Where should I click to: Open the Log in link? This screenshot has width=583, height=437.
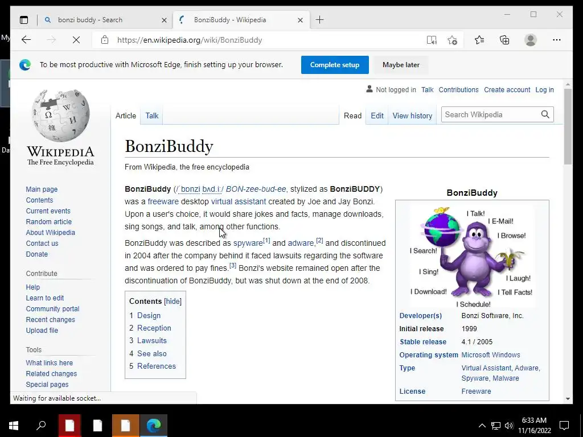[x=544, y=89]
